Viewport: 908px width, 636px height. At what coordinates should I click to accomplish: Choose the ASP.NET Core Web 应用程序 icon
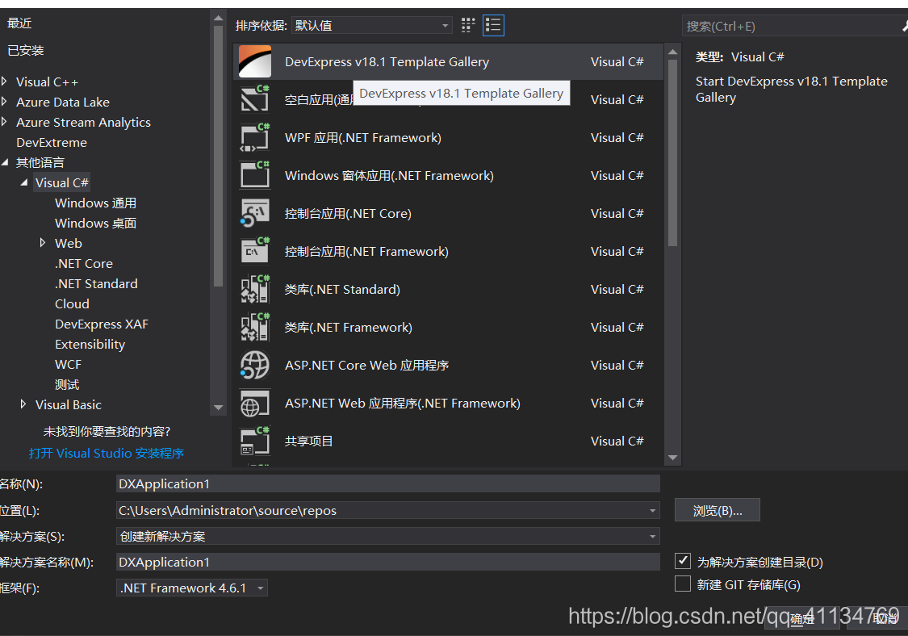255,365
